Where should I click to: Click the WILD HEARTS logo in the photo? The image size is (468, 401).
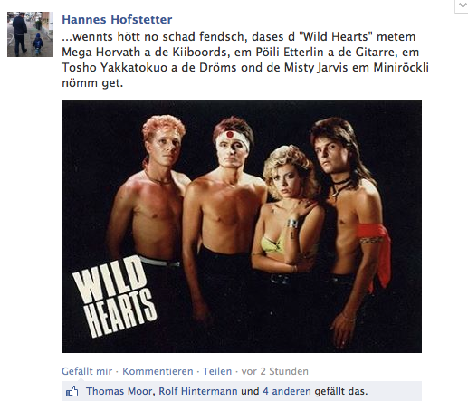tap(115, 298)
